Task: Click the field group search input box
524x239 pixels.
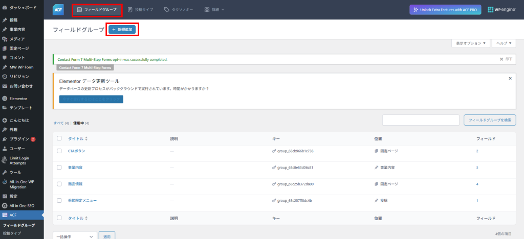Action: coord(421,120)
